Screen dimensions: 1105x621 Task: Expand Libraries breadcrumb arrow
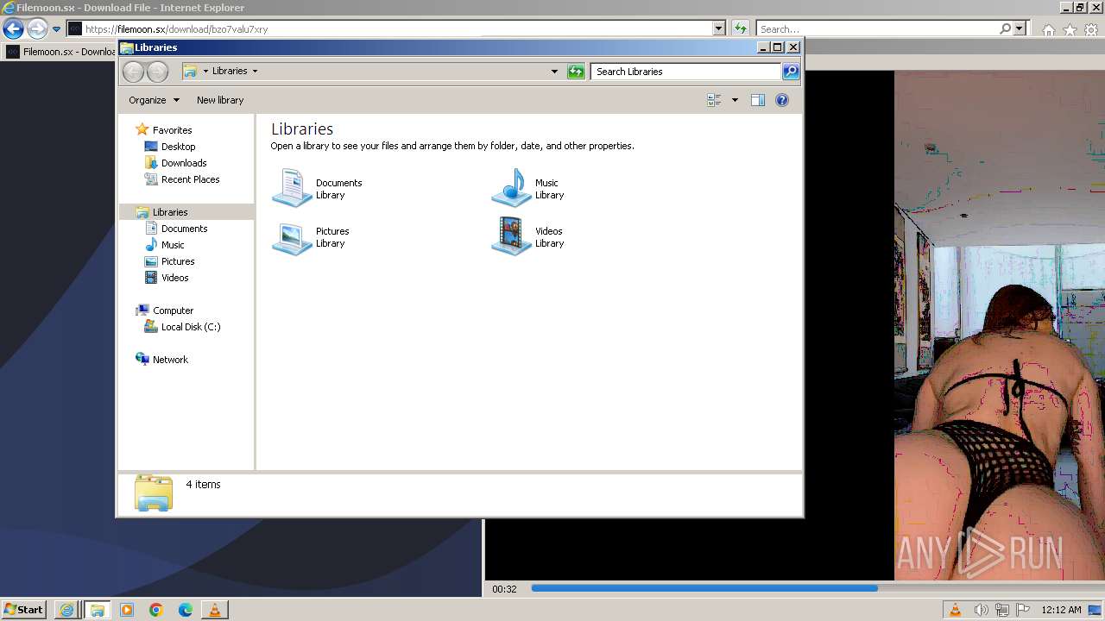click(x=255, y=72)
